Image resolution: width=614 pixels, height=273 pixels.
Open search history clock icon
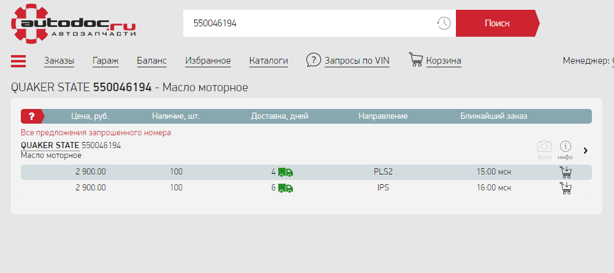444,23
